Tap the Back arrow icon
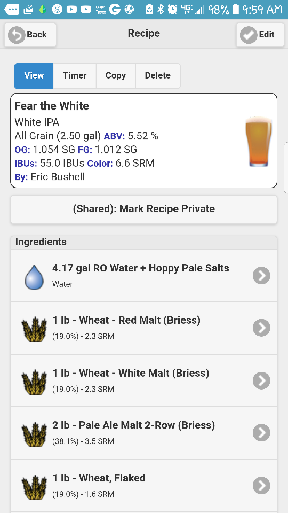 pos(17,35)
